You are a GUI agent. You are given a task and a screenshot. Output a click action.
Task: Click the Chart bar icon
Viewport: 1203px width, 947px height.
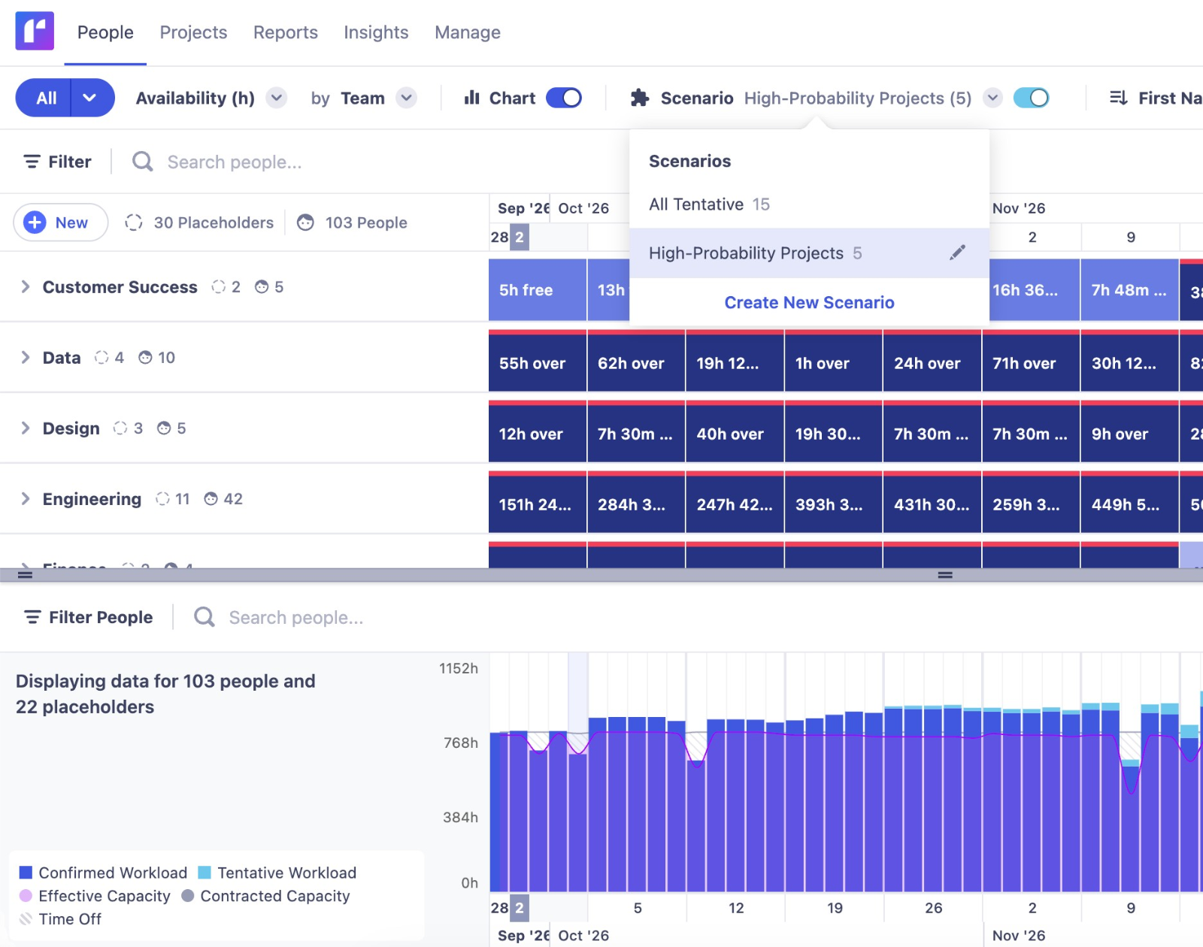tap(471, 98)
